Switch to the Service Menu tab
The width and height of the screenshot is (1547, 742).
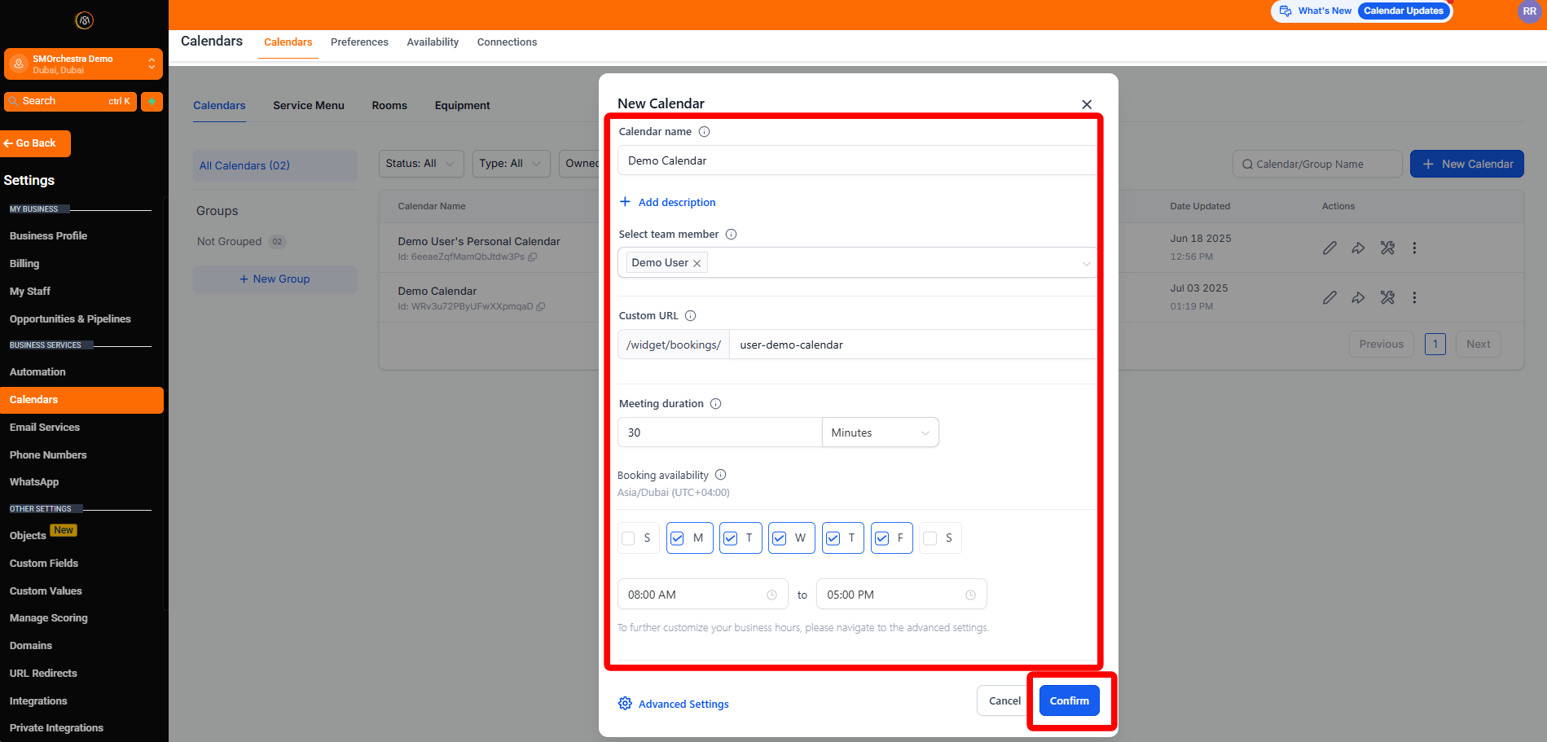click(x=308, y=105)
